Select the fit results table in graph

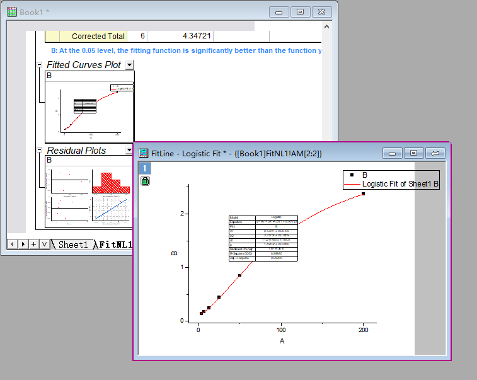[x=263, y=238]
